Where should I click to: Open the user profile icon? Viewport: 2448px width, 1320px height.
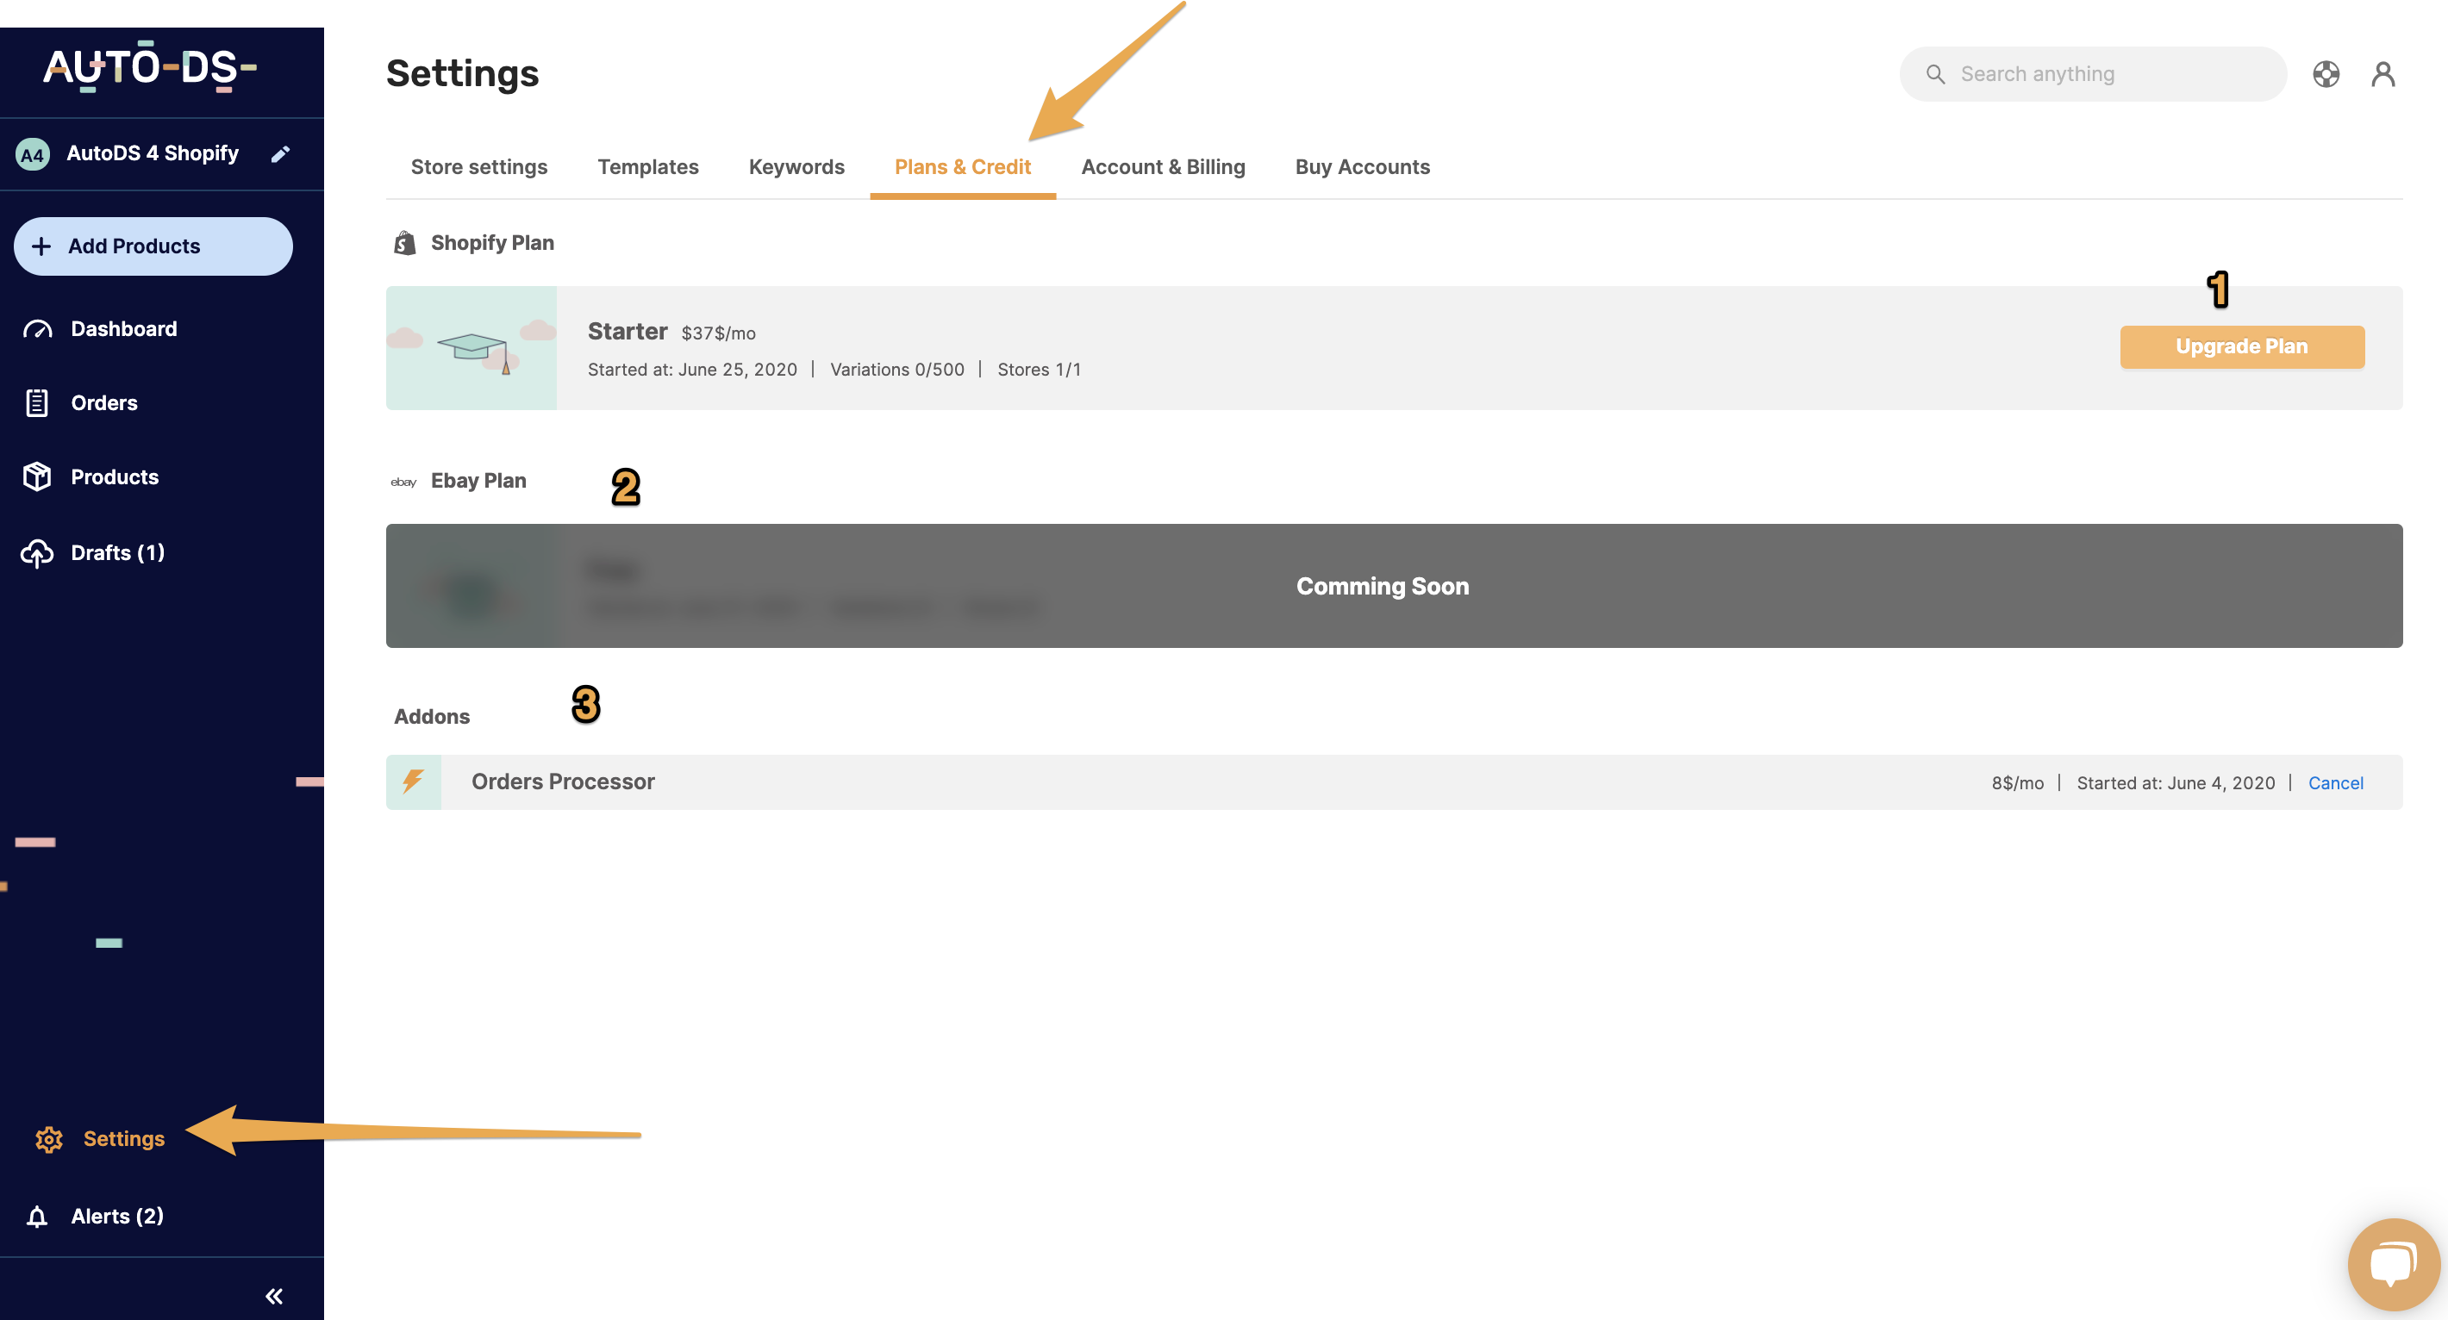coord(2383,74)
